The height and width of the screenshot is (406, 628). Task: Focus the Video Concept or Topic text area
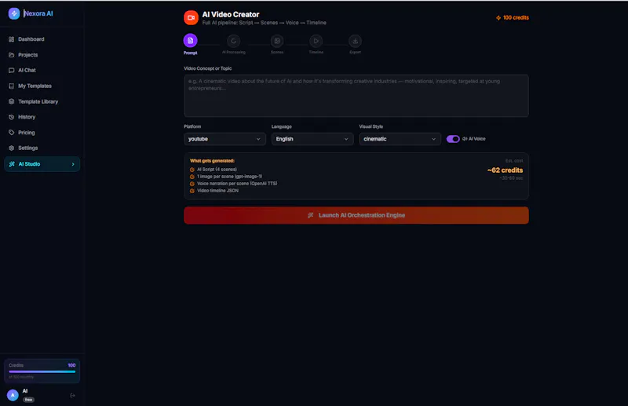(x=356, y=96)
